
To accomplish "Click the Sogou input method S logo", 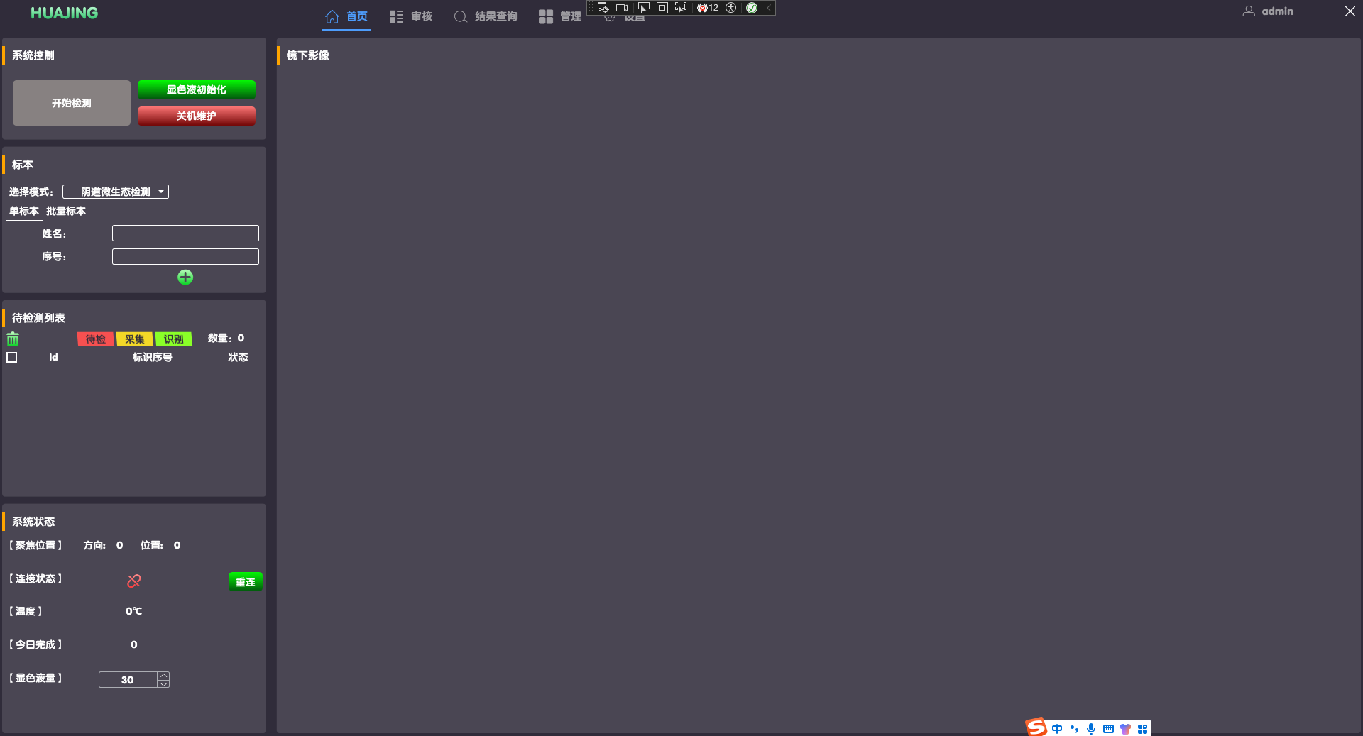I will coord(1036,727).
